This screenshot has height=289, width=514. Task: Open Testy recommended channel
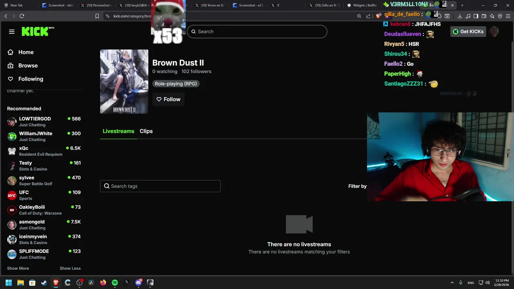point(44,166)
